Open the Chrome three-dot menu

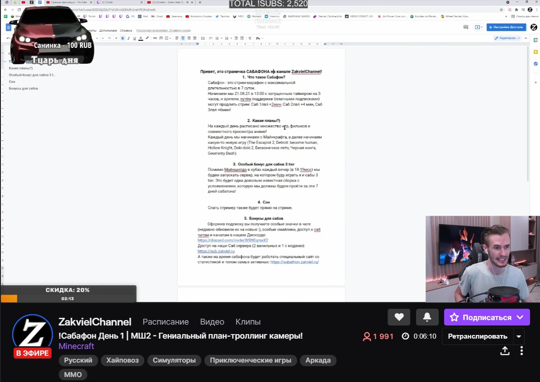coord(537,9)
